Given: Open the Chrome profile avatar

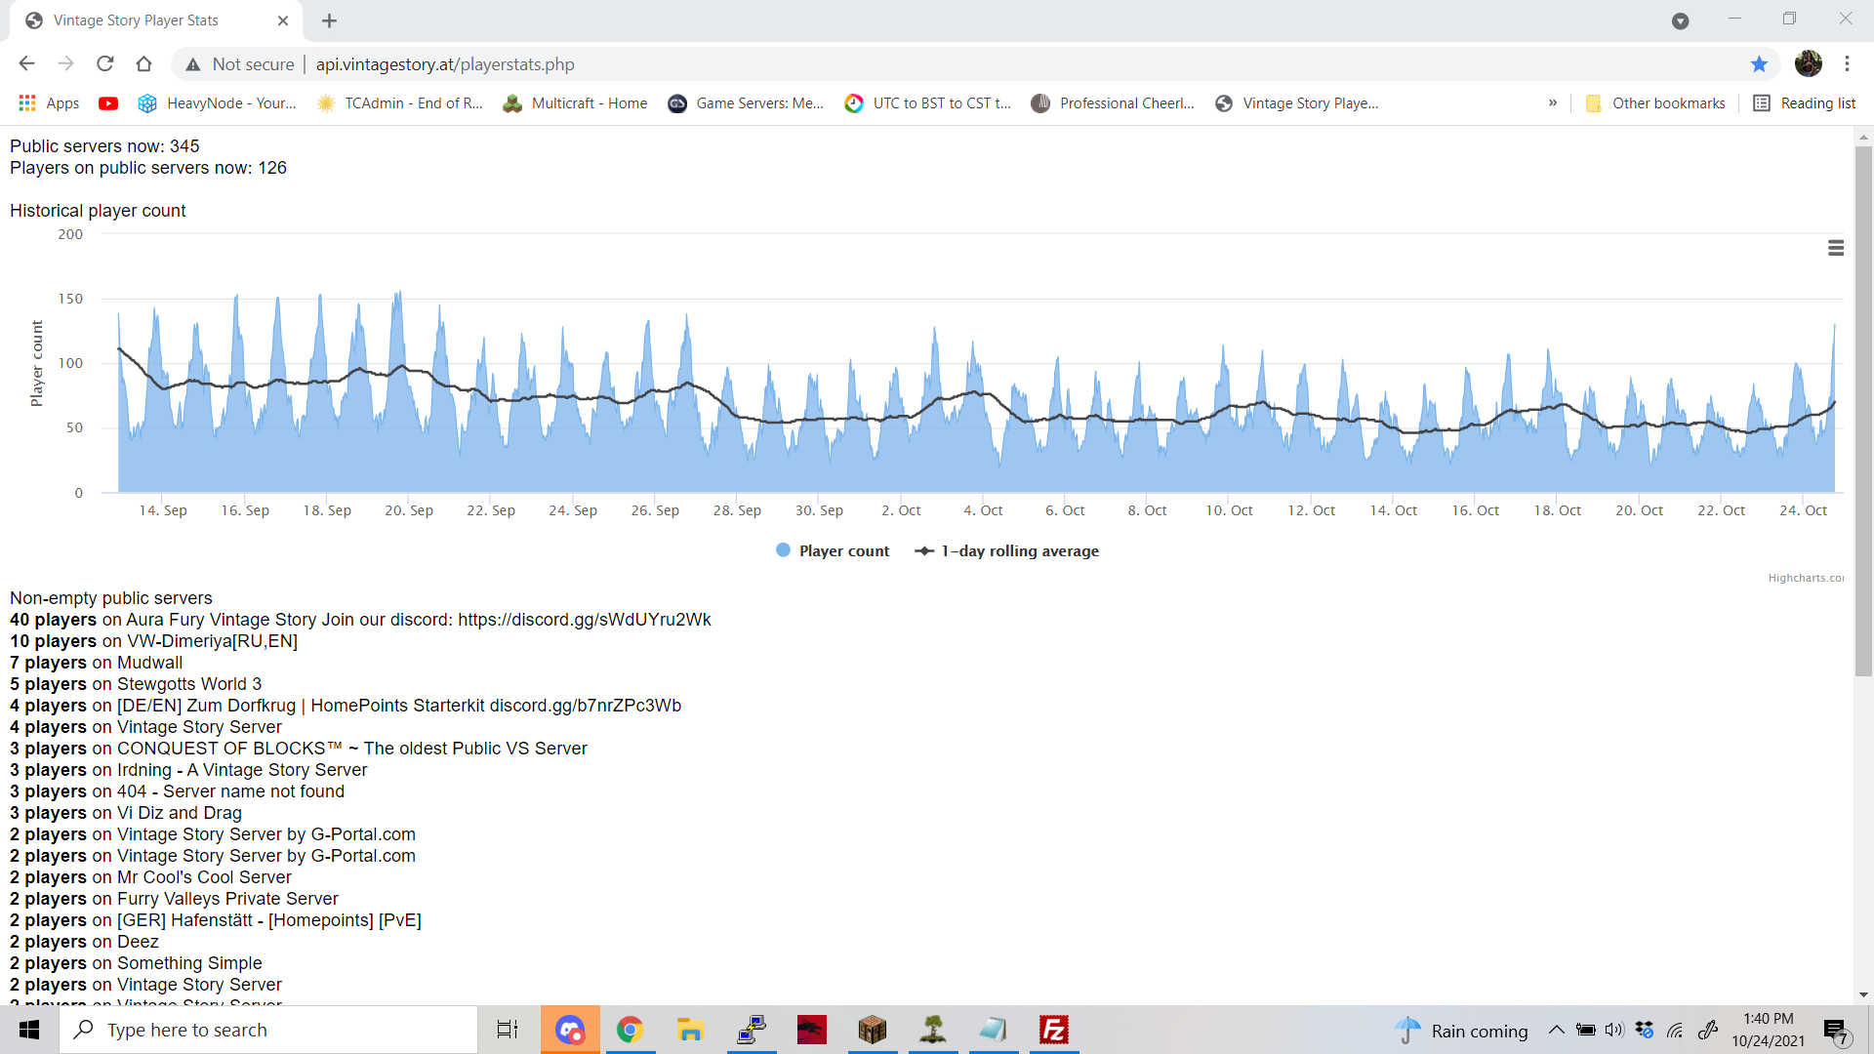Looking at the screenshot, I should click(1808, 64).
